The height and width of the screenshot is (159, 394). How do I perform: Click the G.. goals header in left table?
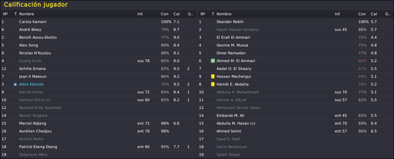pos(190,14)
